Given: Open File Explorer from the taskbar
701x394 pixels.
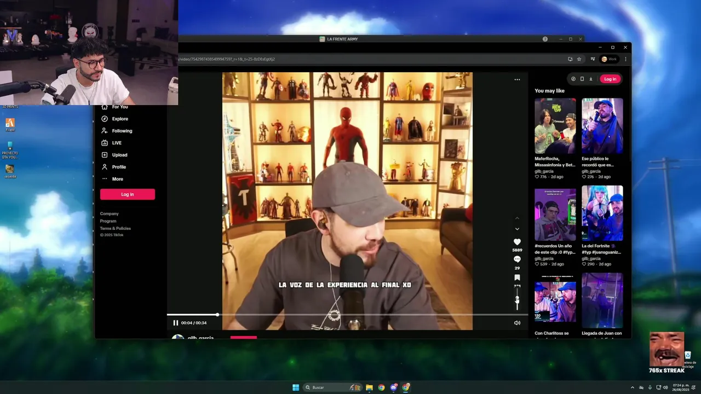Looking at the screenshot, I should (x=369, y=387).
